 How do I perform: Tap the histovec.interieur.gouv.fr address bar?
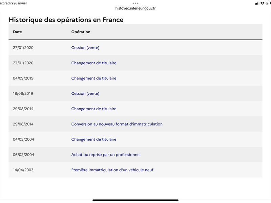(135, 8)
